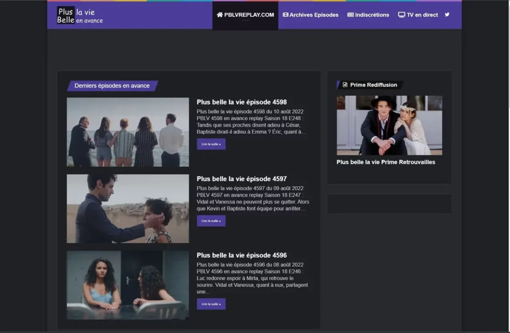Screen dimensions: 510x333
Task: Open the episode 4596 title link
Action: click(x=241, y=256)
